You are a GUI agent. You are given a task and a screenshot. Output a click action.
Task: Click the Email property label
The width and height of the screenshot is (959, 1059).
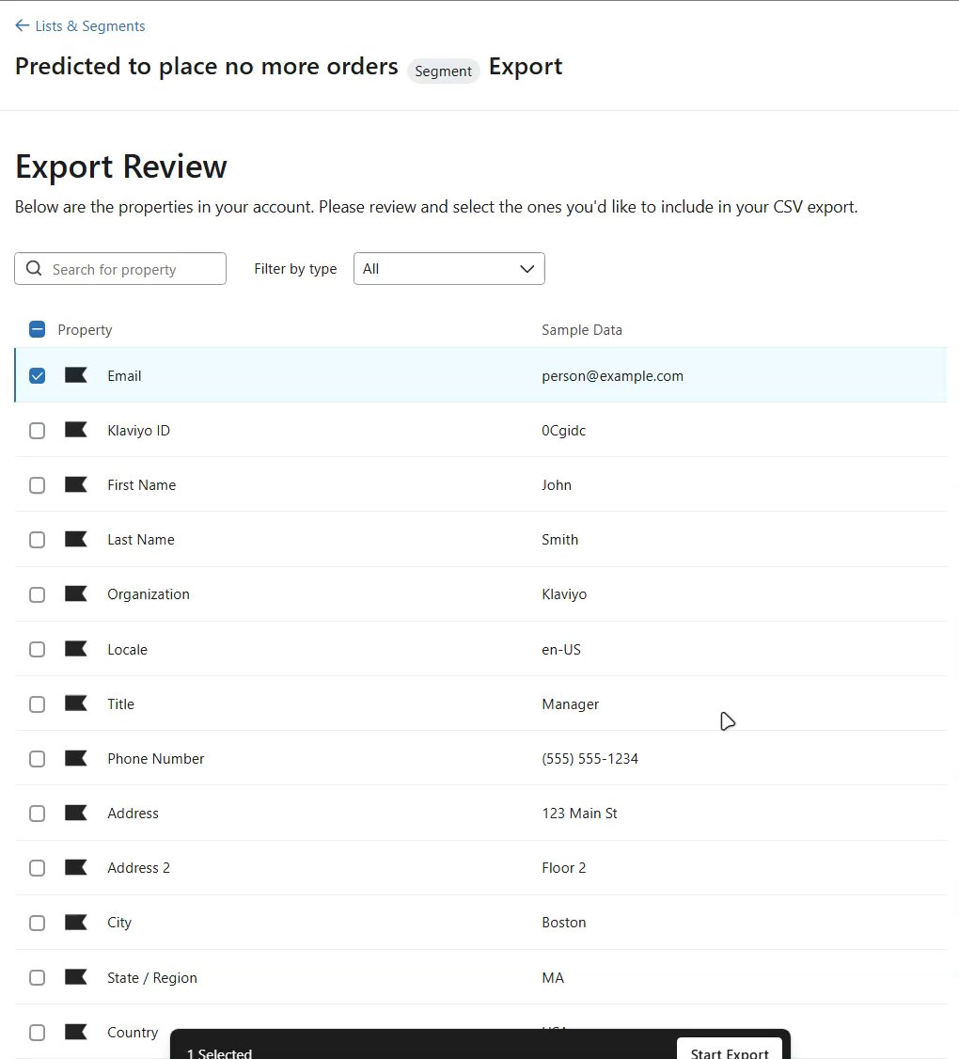coord(124,376)
